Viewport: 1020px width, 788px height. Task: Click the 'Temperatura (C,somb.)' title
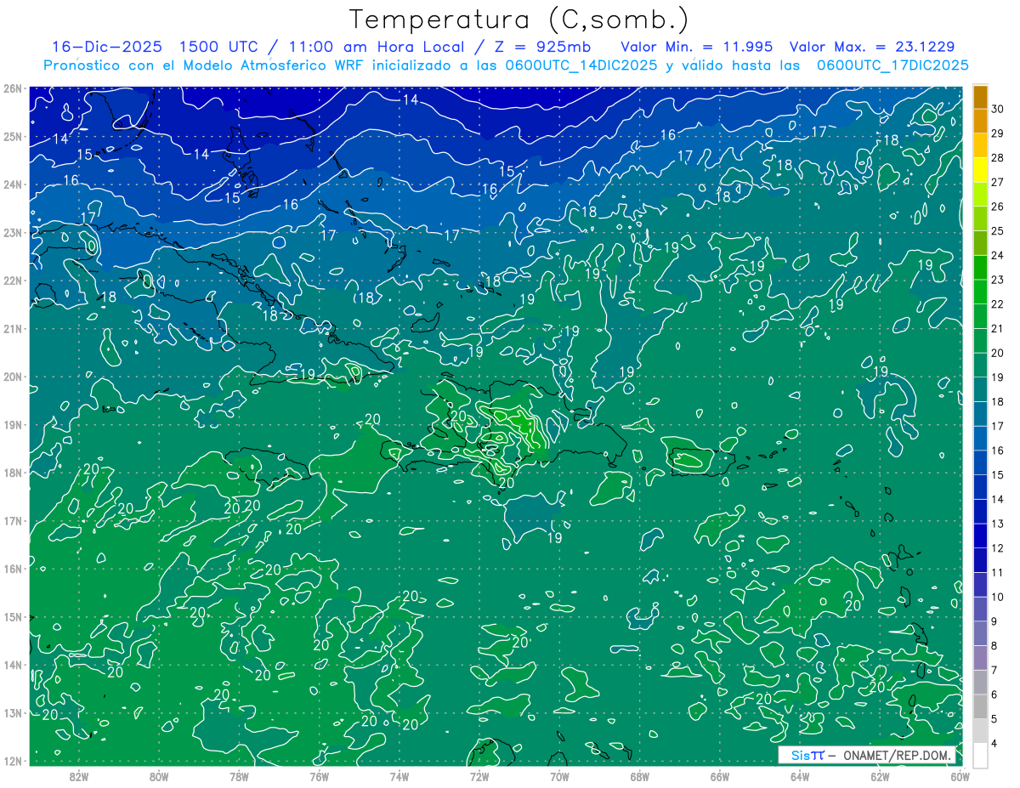pyautogui.click(x=519, y=20)
